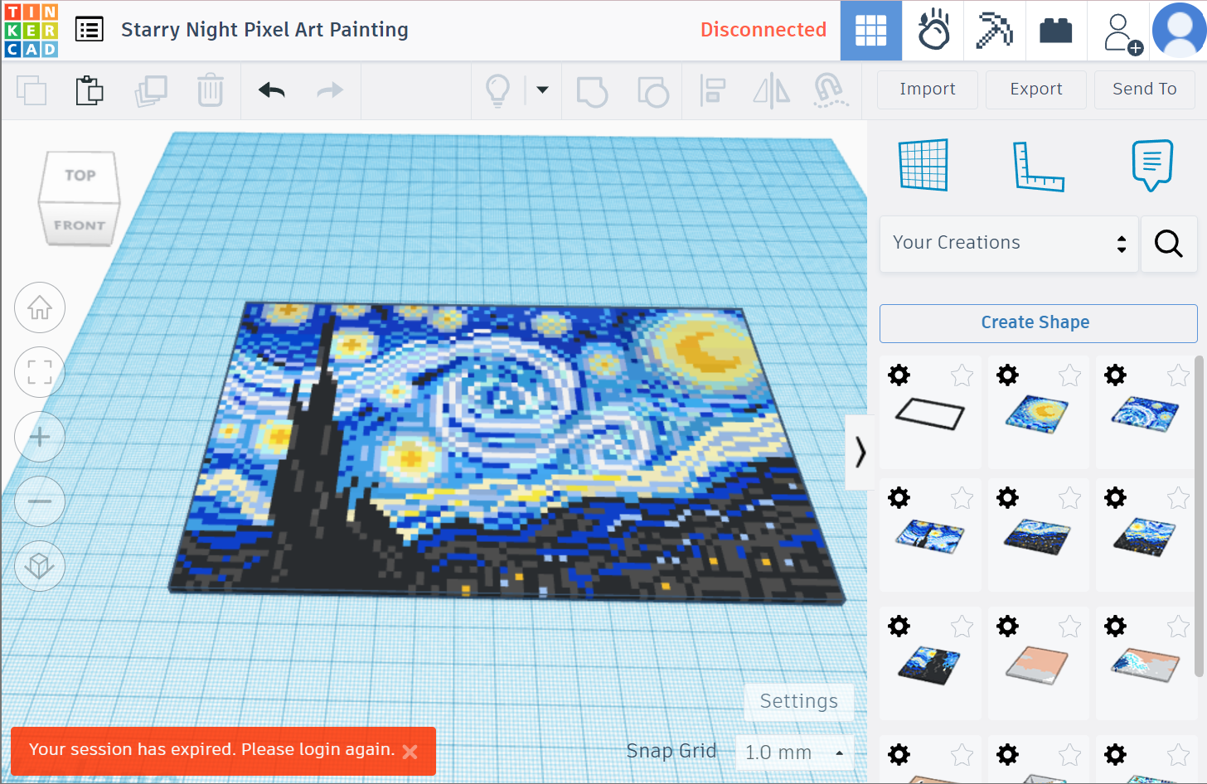Open the visibility dropdown arrow beside the lightbulb
Image resolution: width=1207 pixels, height=784 pixels.
542,90
